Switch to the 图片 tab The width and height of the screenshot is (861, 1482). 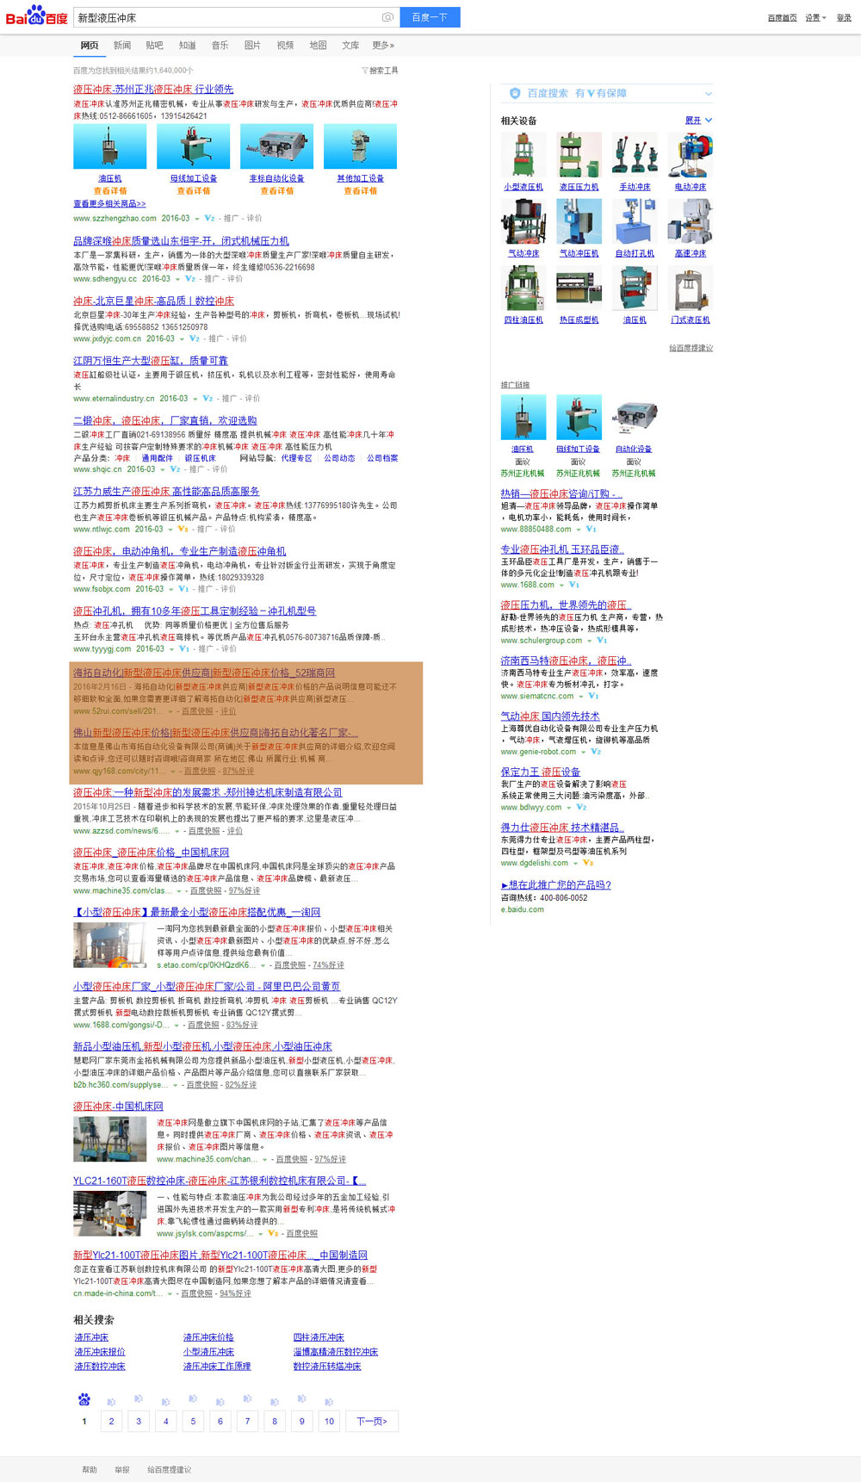click(x=252, y=46)
